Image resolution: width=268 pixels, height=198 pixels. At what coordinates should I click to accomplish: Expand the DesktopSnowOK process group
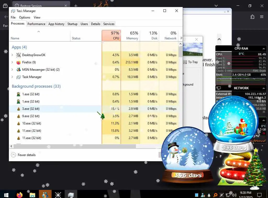12,55
